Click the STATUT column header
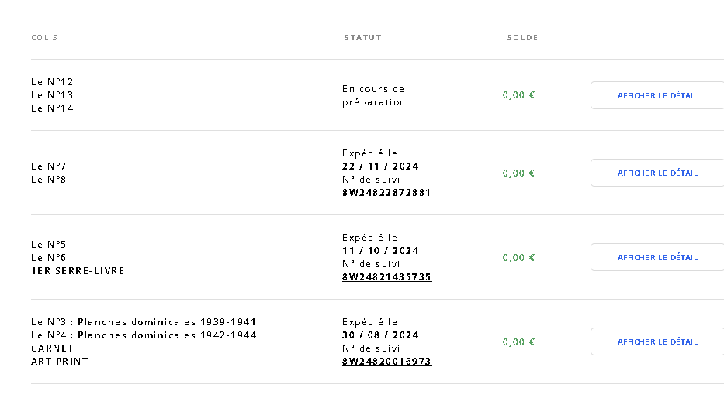Image resolution: width=724 pixels, height=398 pixels. click(362, 38)
